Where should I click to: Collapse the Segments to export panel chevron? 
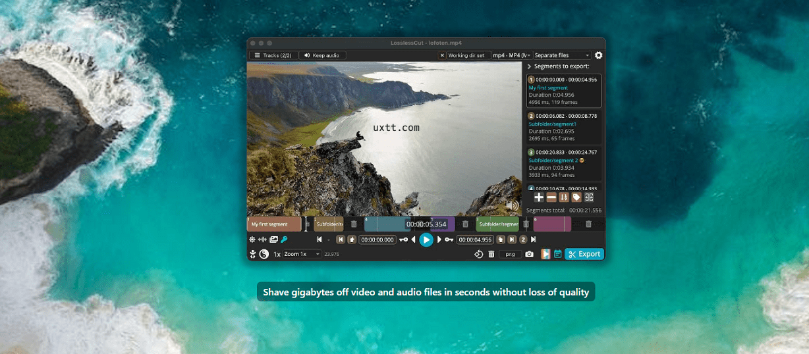[x=529, y=66]
